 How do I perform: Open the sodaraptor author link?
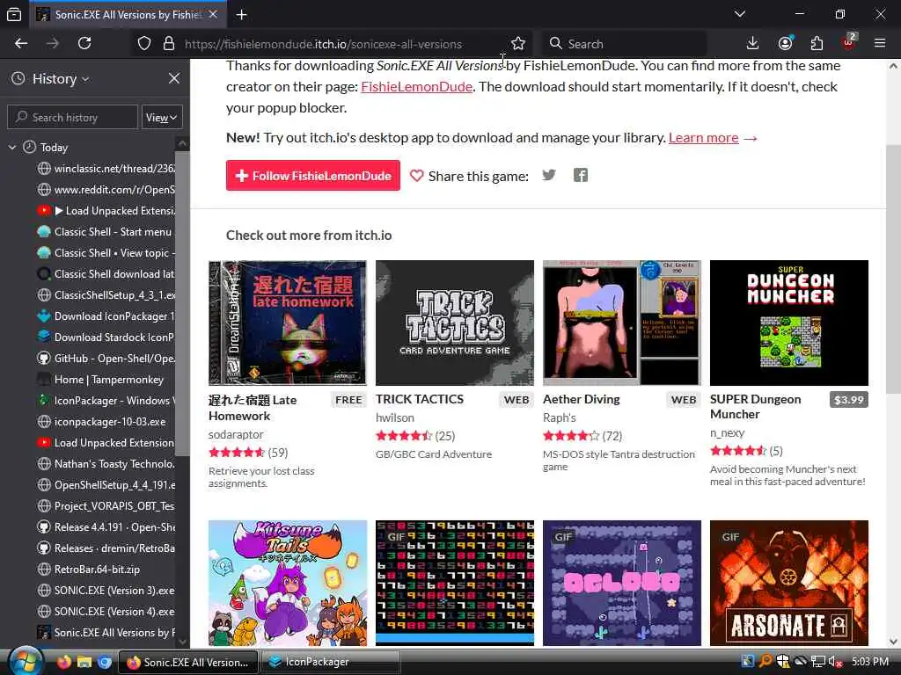[236, 434]
